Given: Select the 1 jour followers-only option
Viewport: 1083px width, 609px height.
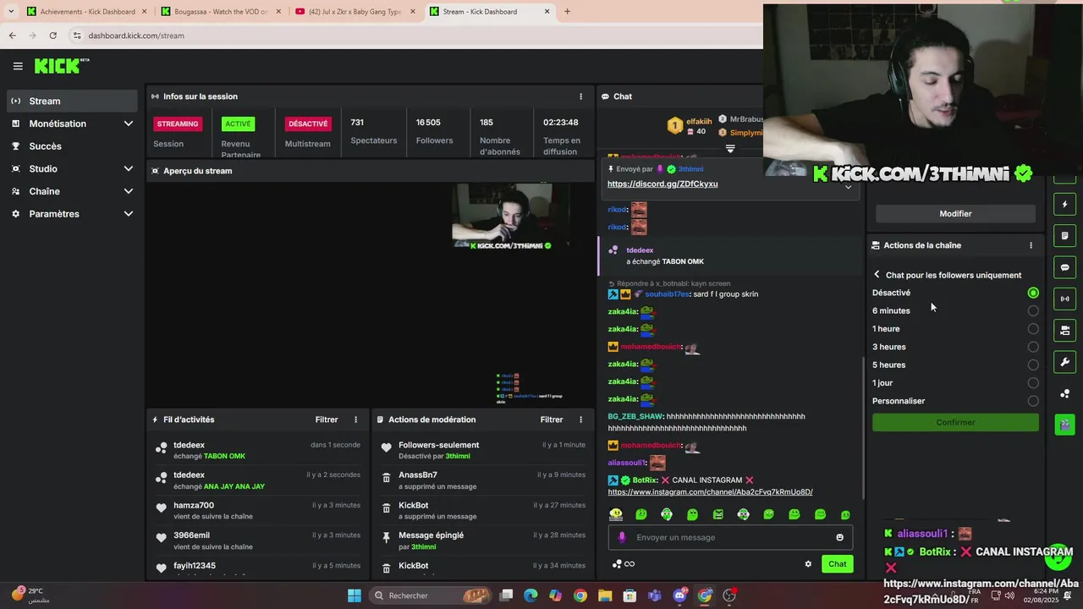Looking at the screenshot, I should coord(1033,383).
